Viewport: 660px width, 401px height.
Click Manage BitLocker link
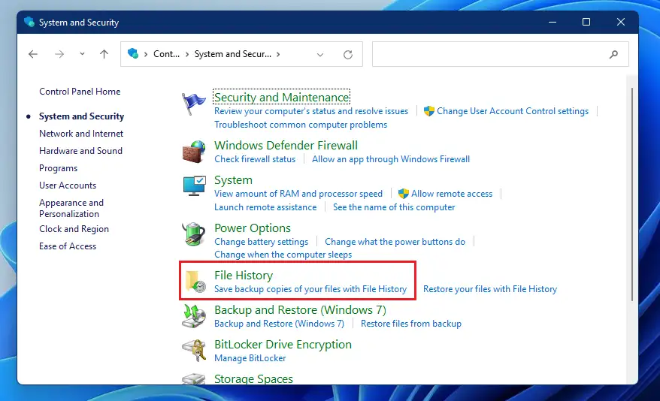(250, 357)
